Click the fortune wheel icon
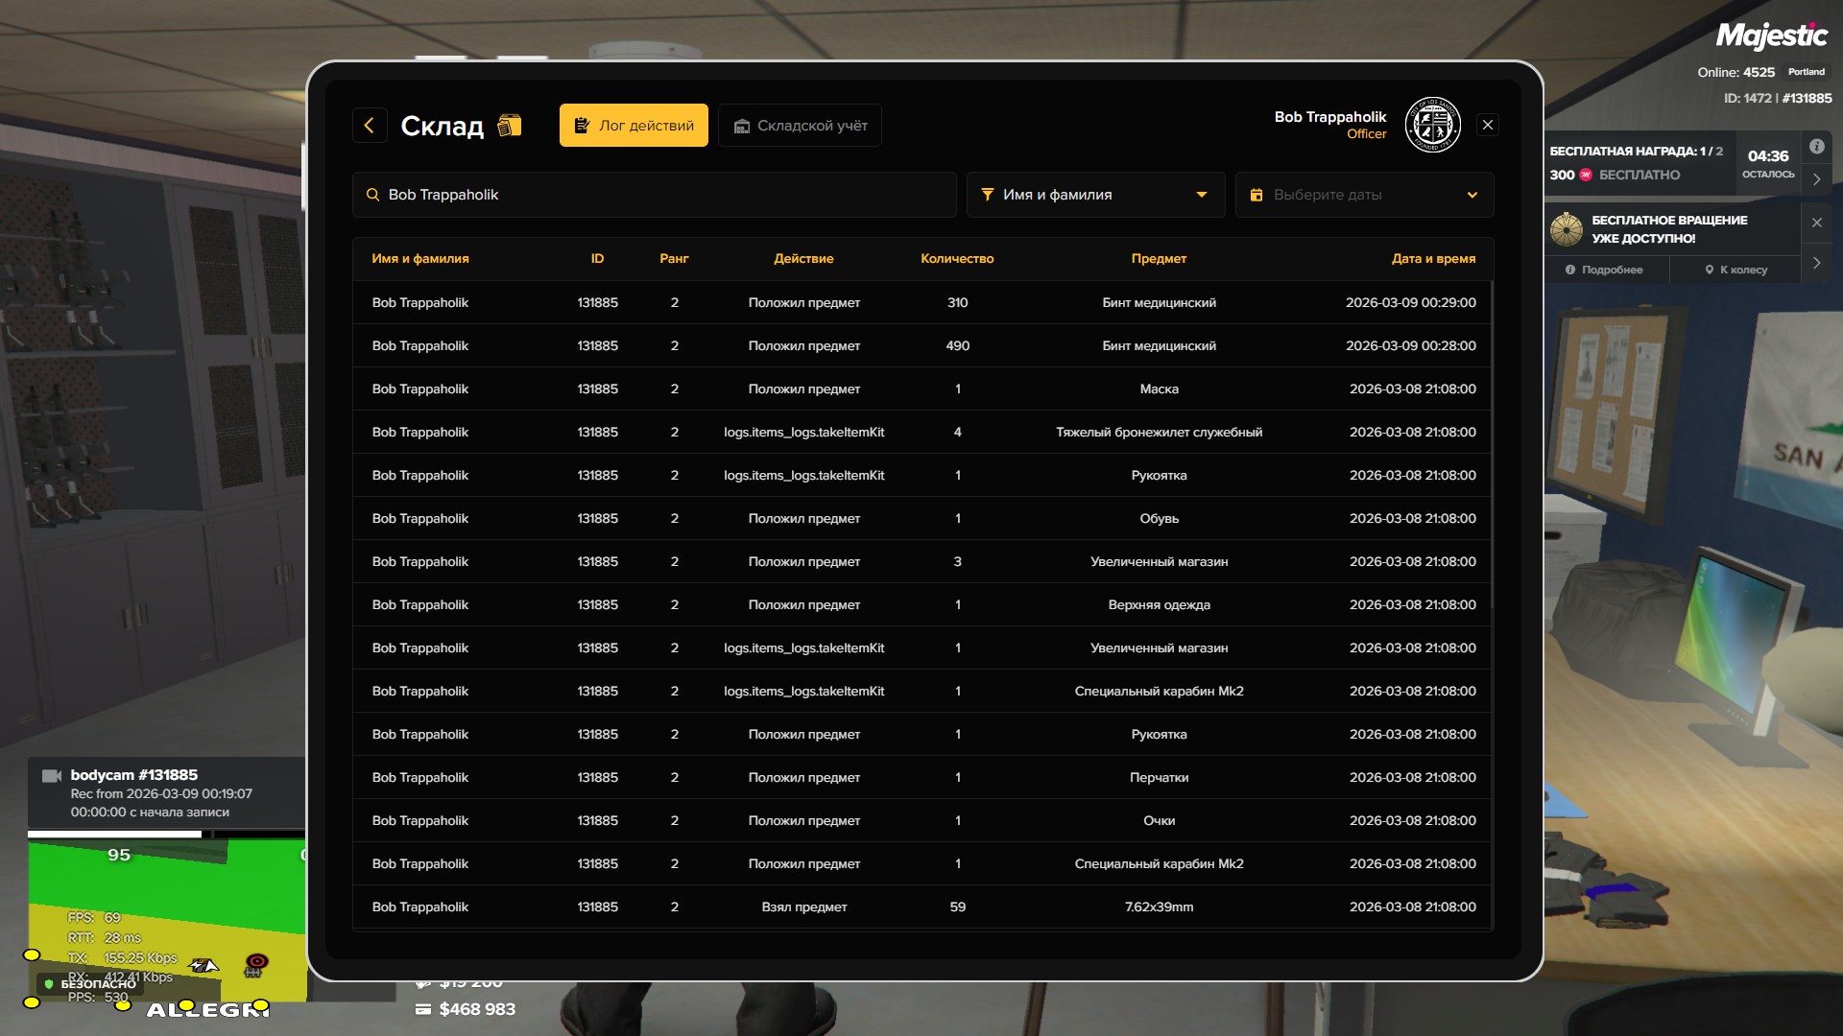 tap(1566, 229)
